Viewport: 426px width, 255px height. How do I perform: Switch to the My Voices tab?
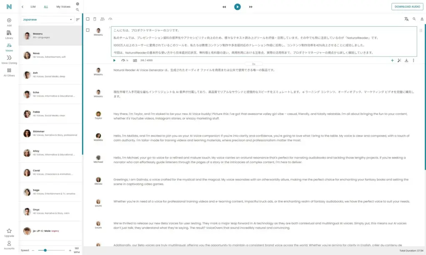point(63,7)
